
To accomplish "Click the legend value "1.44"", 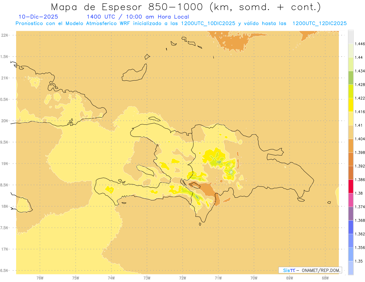I will (359, 57).
